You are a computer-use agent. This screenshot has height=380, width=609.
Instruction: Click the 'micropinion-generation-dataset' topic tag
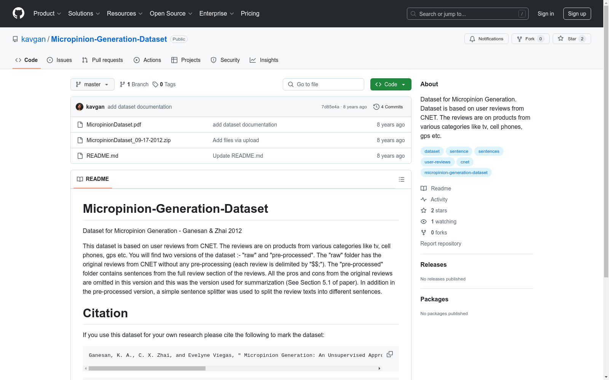pos(456,173)
